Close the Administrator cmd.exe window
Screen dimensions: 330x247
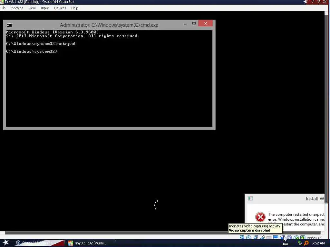coord(205,23)
